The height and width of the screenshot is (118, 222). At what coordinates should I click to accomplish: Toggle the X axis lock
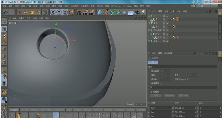(53, 12)
